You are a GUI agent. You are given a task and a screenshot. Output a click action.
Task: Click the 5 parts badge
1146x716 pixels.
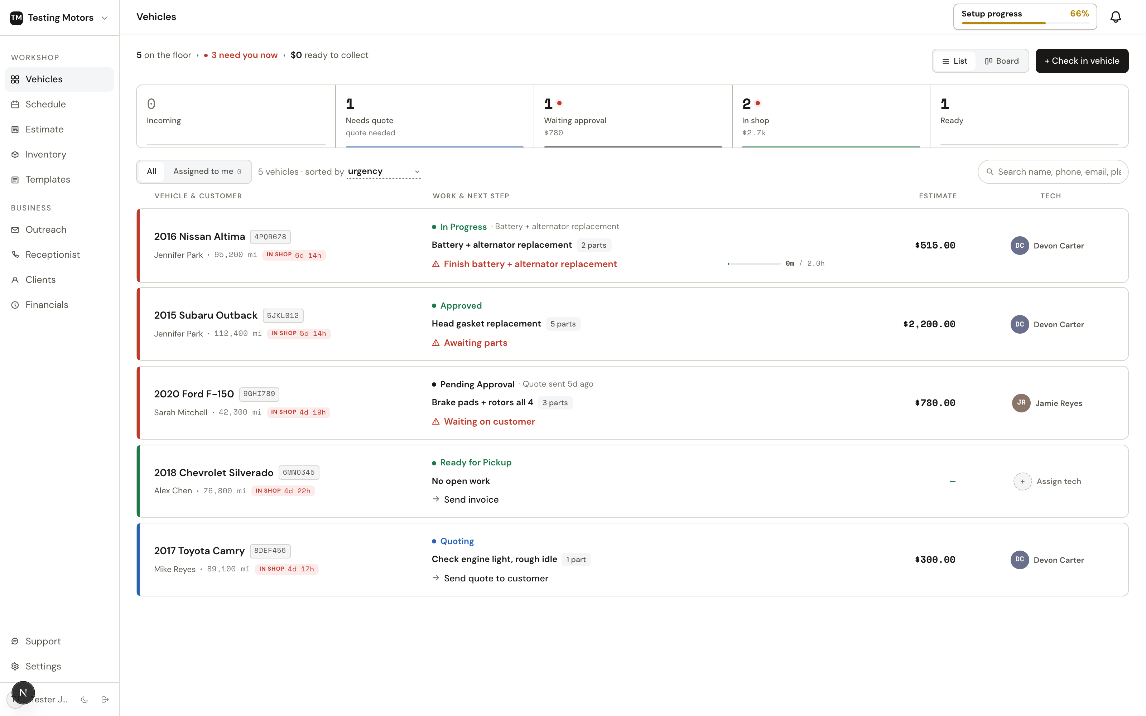pos(563,324)
